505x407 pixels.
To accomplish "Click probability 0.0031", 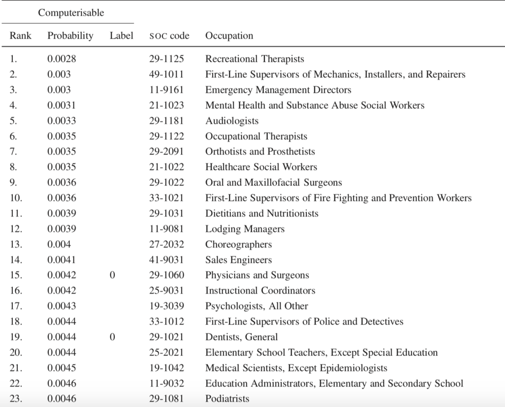I will [62, 105].
